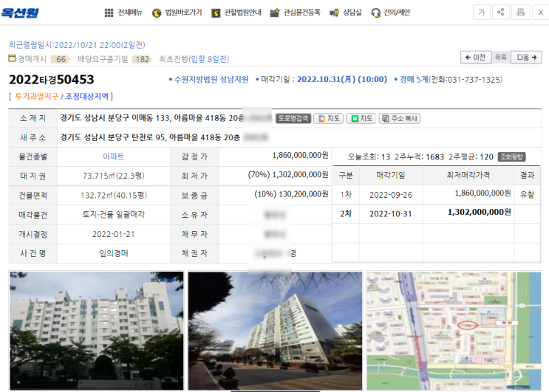The height and width of the screenshot is (392, 549).
Task: Click the 경매 5계 link
Action: pos(415,80)
